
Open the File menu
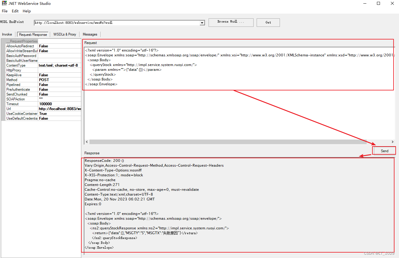pos(5,11)
